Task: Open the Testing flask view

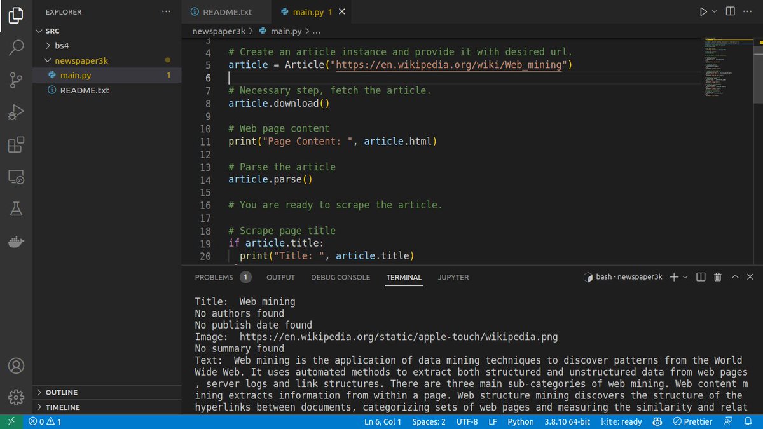Action: (16, 208)
